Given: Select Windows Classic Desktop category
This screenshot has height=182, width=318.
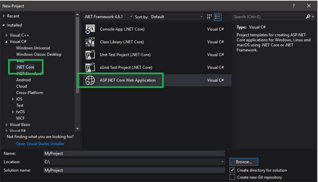Looking at the screenshot, I should (x=39, y=54).
